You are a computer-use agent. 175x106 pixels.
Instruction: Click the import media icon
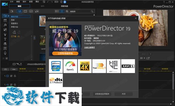pyautogui.click(x=12, y=11)
